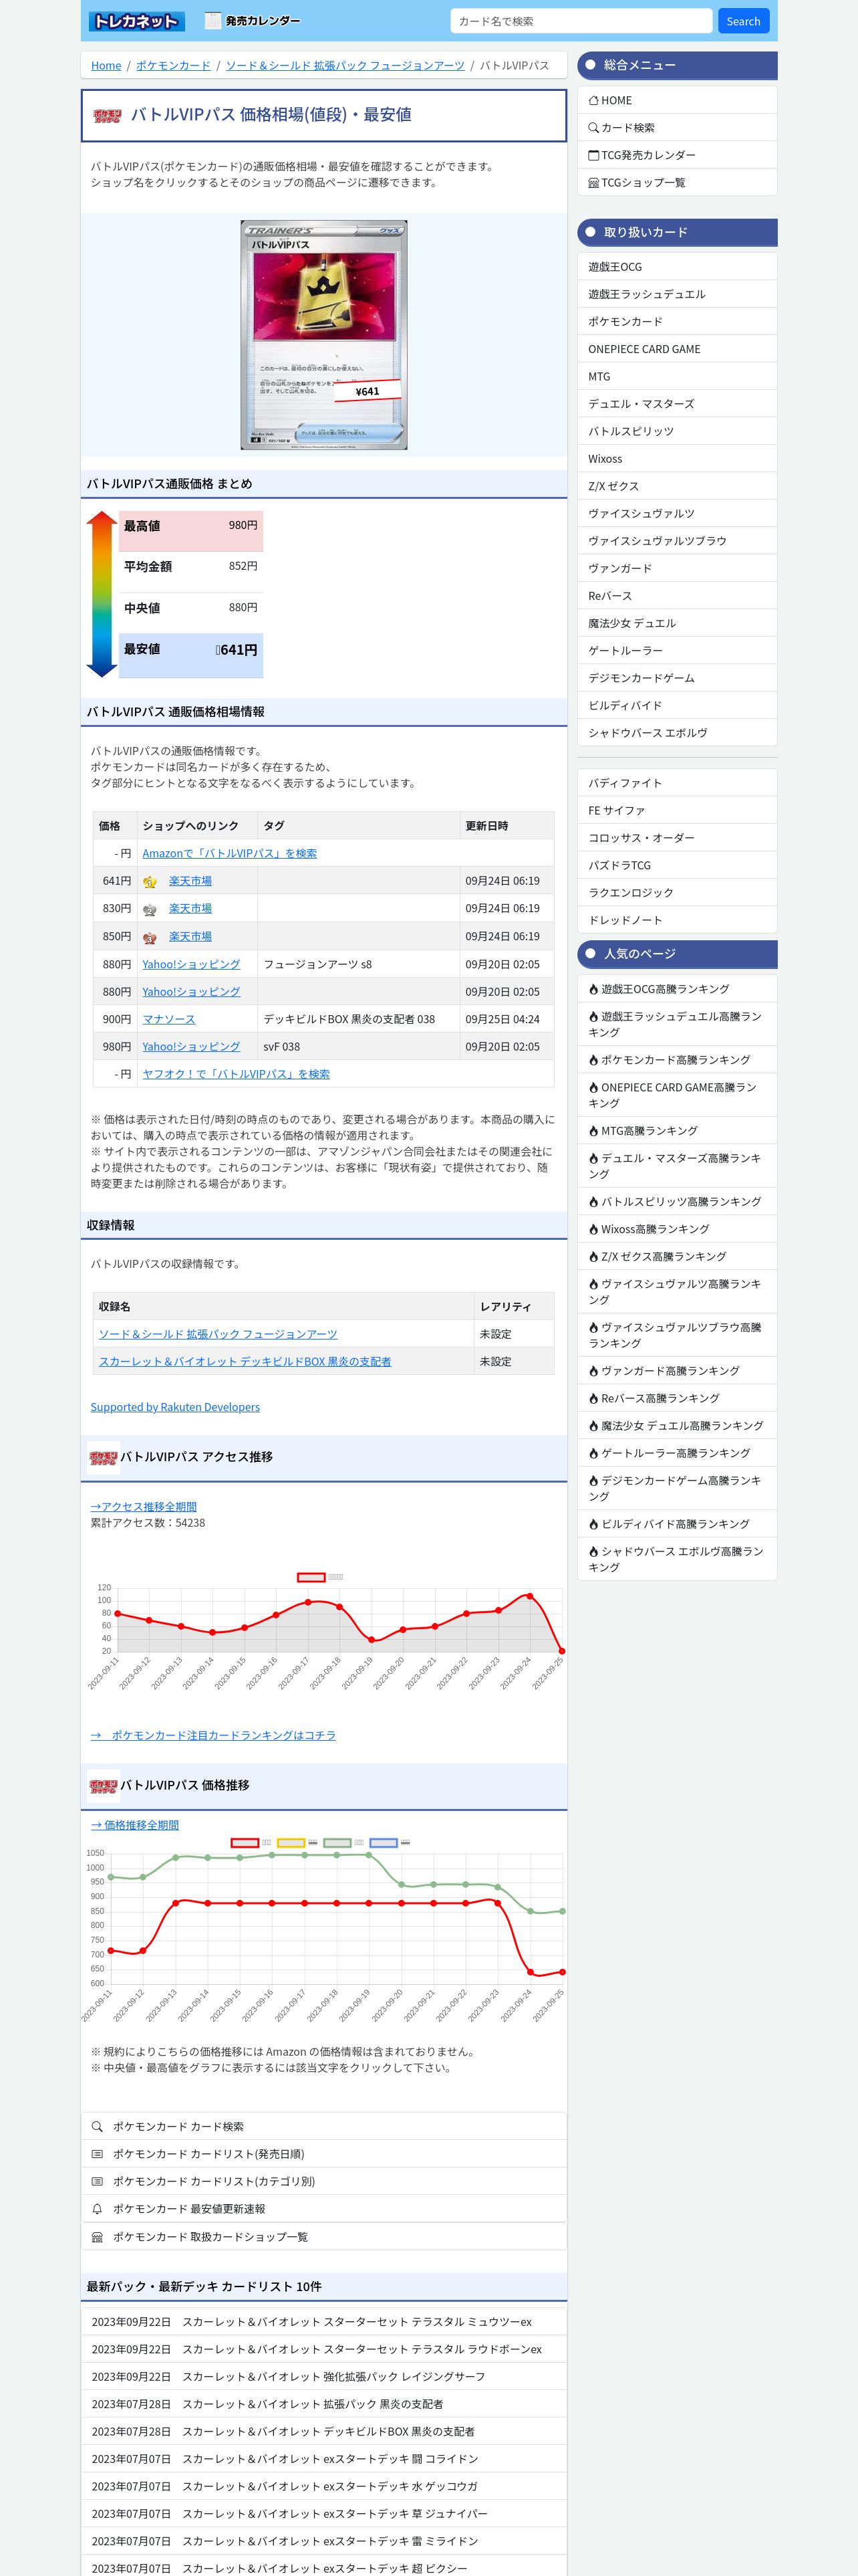Click the Pokemon card logo beside the title
The image size is (858, 2576).
[x=107, y=116]
